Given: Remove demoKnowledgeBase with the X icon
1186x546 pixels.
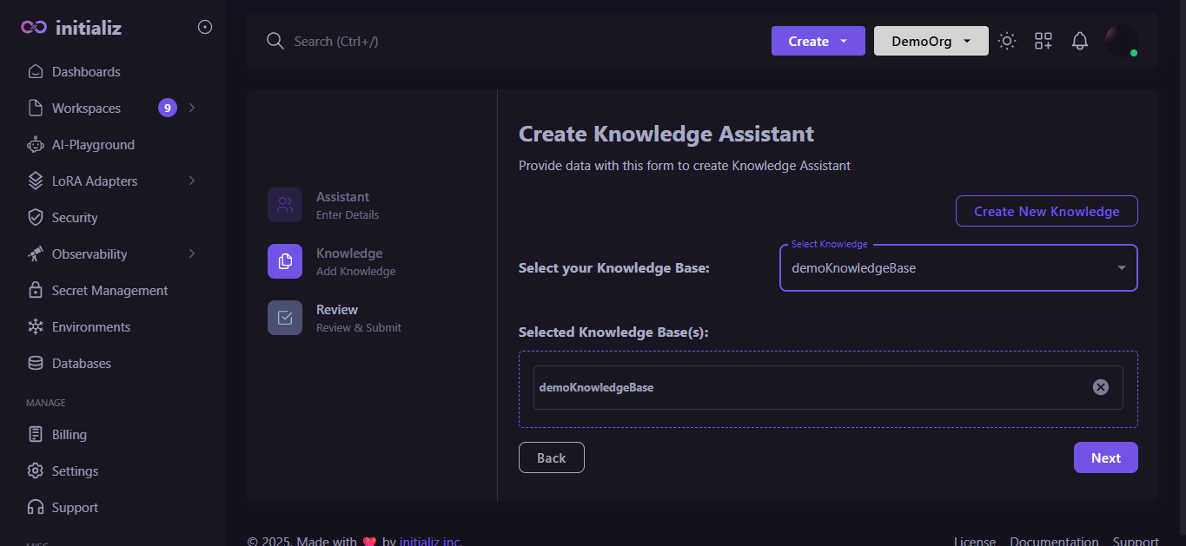Looking at the screenshot, I should [1100, 387].
